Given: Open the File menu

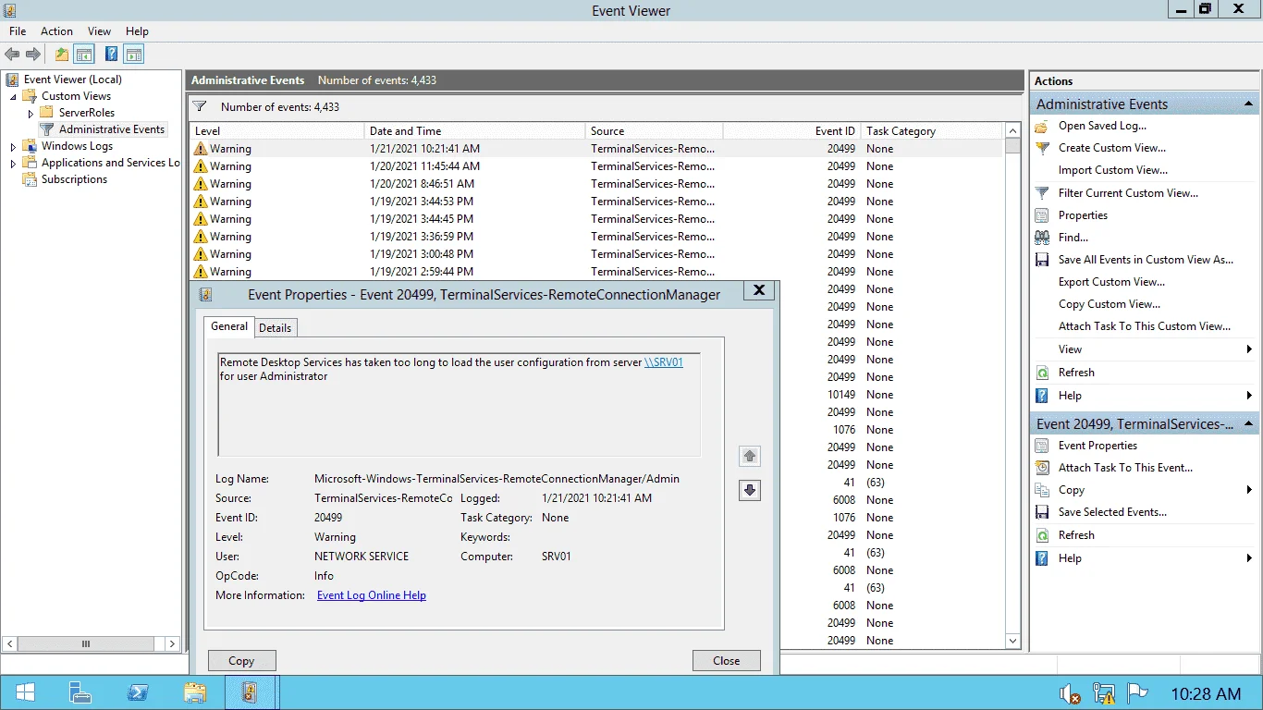Looking at the screenshot, I should tap(18, 31).
